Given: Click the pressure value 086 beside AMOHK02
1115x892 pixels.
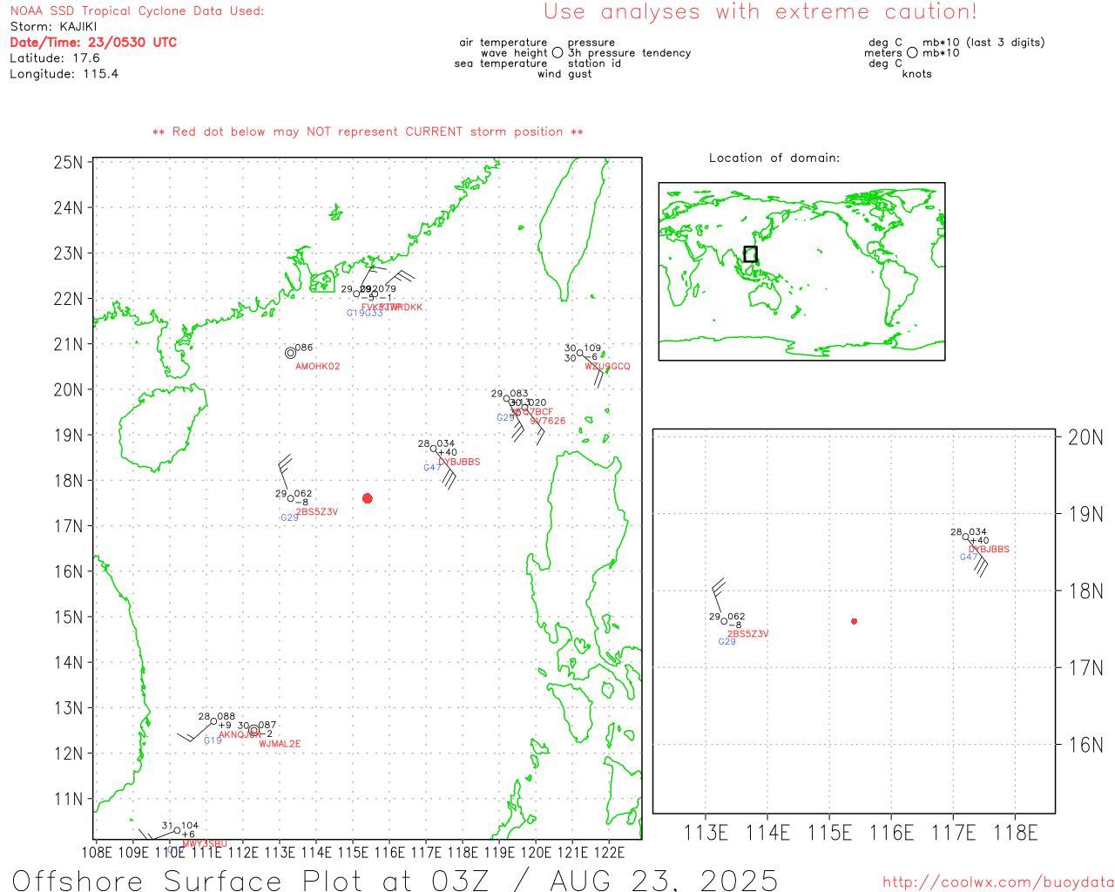Looking at the screenshot, I should tap(303, 348).
